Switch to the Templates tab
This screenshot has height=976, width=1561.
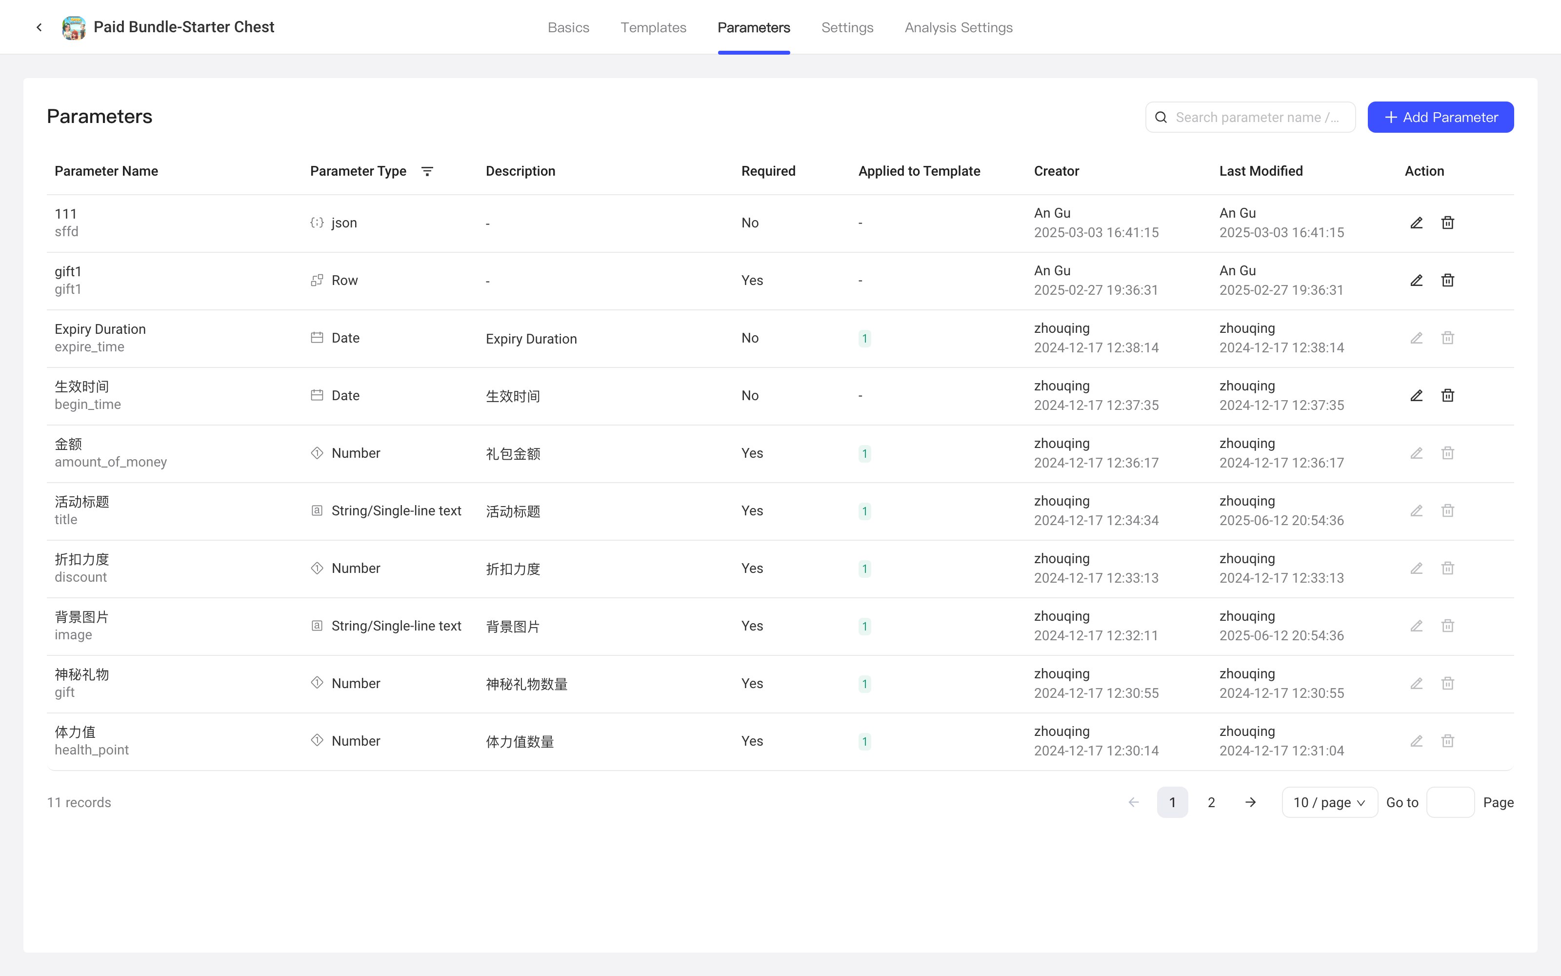pos(654,28)
